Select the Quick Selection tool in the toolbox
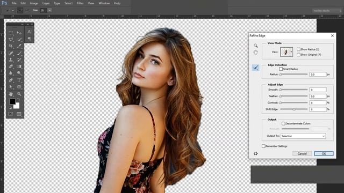344x193 pixels. tap(19, 39)
